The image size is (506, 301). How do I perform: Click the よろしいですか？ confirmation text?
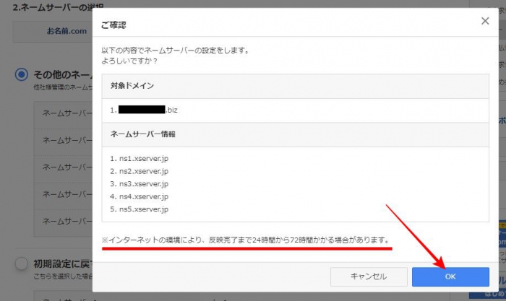click(129, 61)
